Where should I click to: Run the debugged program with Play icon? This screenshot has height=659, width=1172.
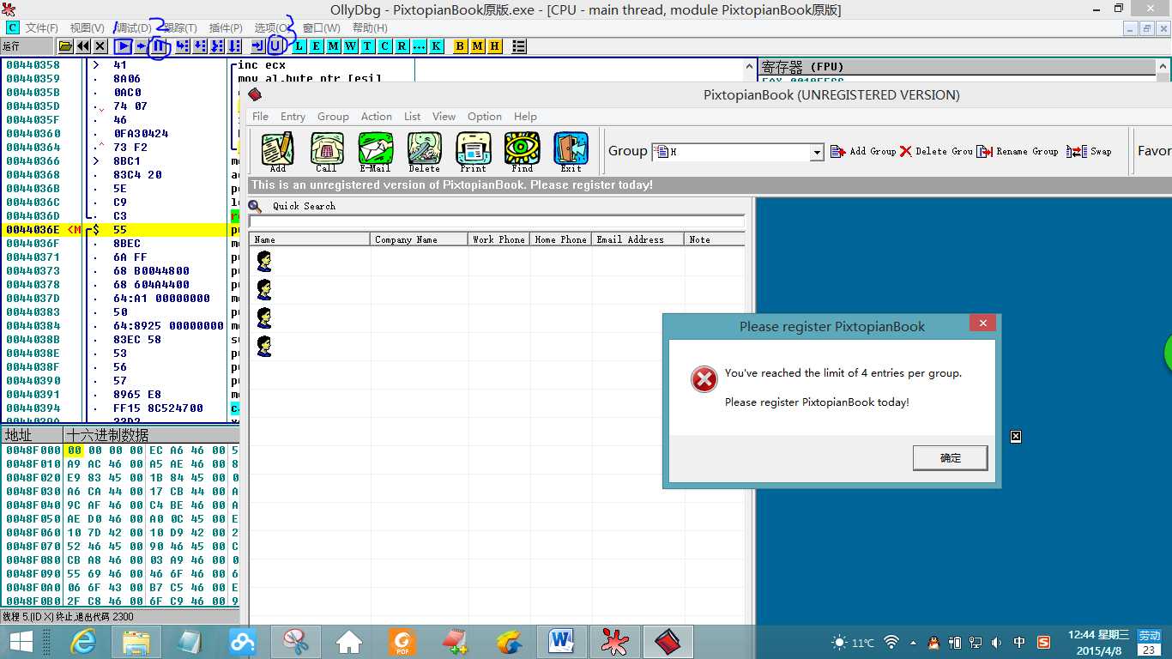pos(124,46)
